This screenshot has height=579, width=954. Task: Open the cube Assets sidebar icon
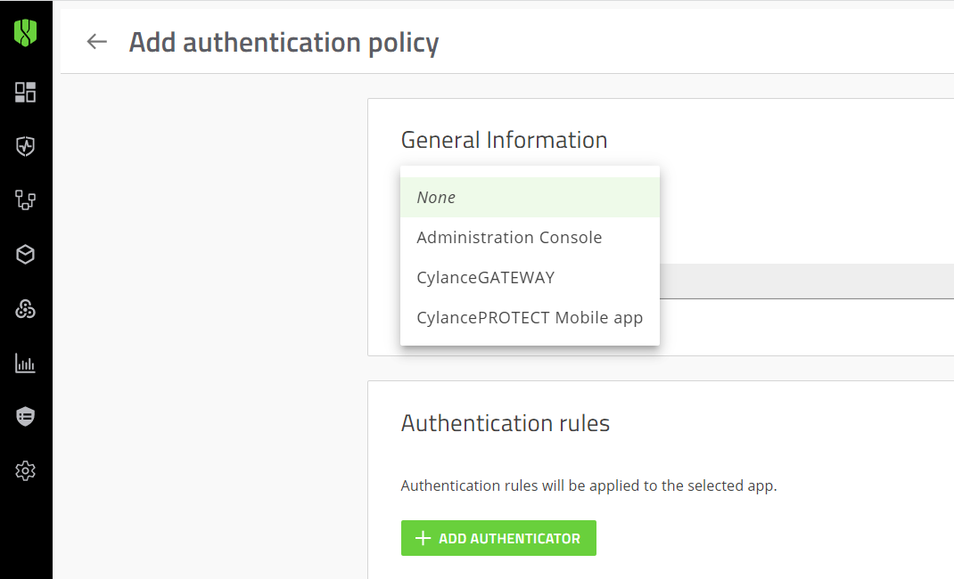(26, 254)
